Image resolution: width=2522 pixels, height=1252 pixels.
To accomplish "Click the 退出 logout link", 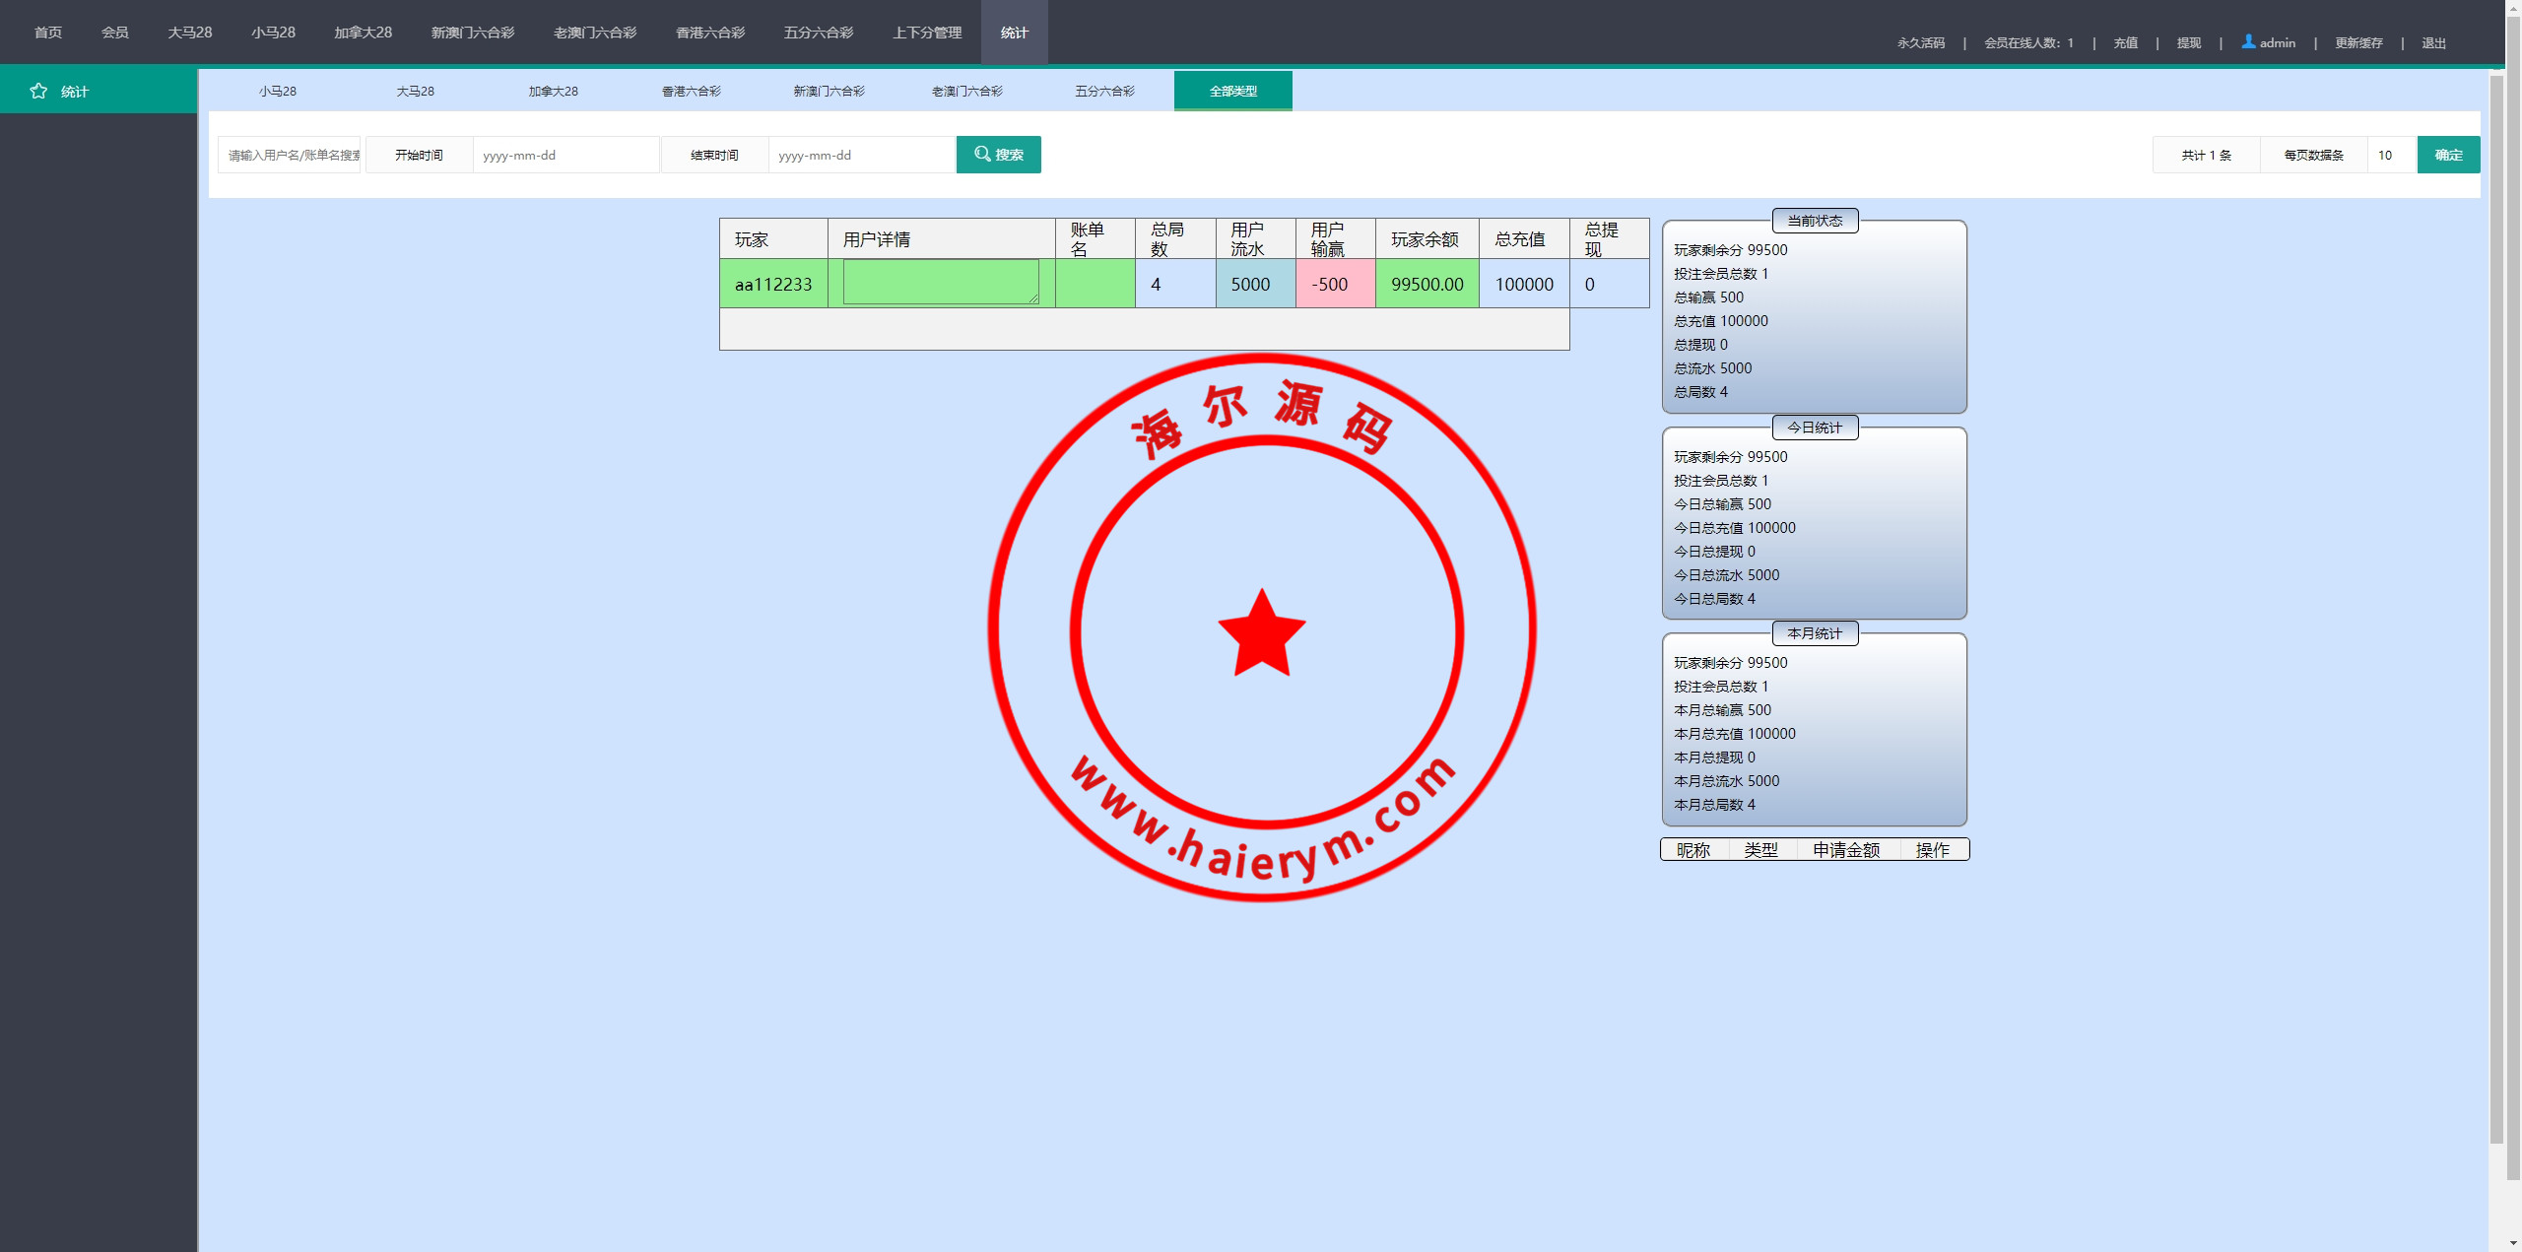I will [x=2433, y=42].
